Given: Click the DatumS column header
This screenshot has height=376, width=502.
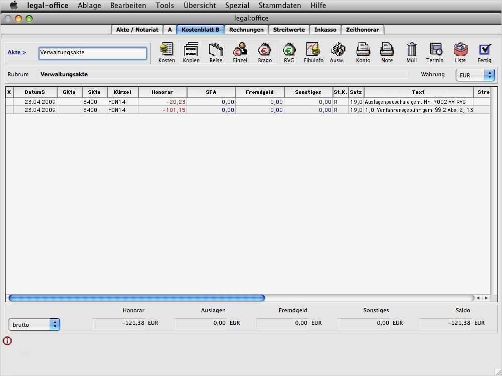Looking at the screenshot, I should (35, 92).
